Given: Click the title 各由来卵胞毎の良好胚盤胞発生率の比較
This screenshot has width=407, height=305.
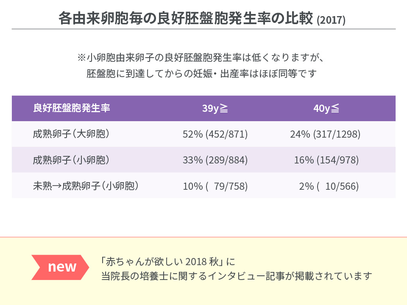Looking at the screenshot, I should click(186, 18).
